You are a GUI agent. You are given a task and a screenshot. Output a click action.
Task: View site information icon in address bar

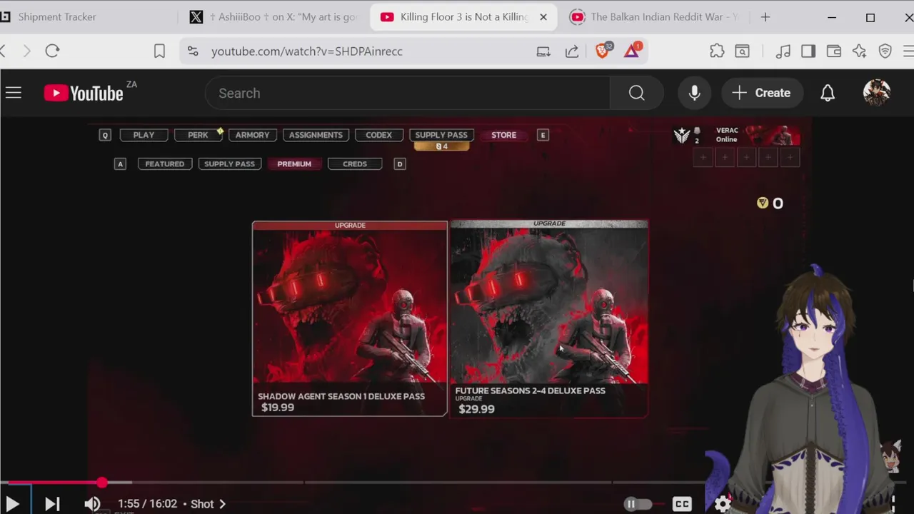tap(193, 51)
